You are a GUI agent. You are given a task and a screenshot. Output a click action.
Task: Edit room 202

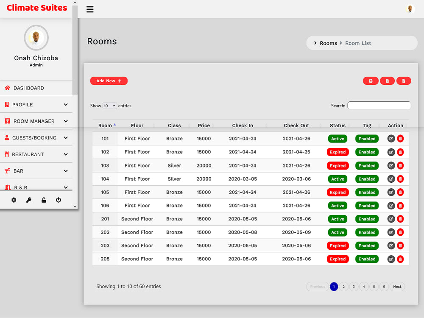pos(391,232)
